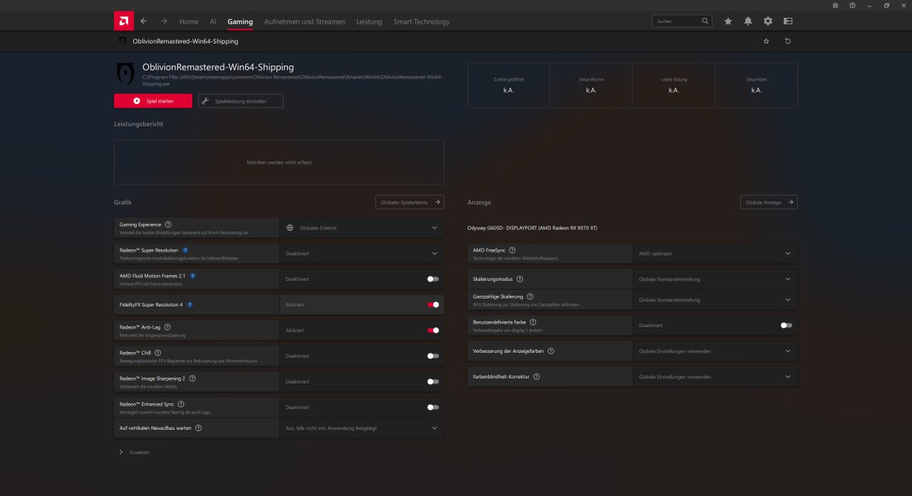The image size is (912, 496).
Task: Click the Gesamtzeit stat card
Action: [757, 85]
